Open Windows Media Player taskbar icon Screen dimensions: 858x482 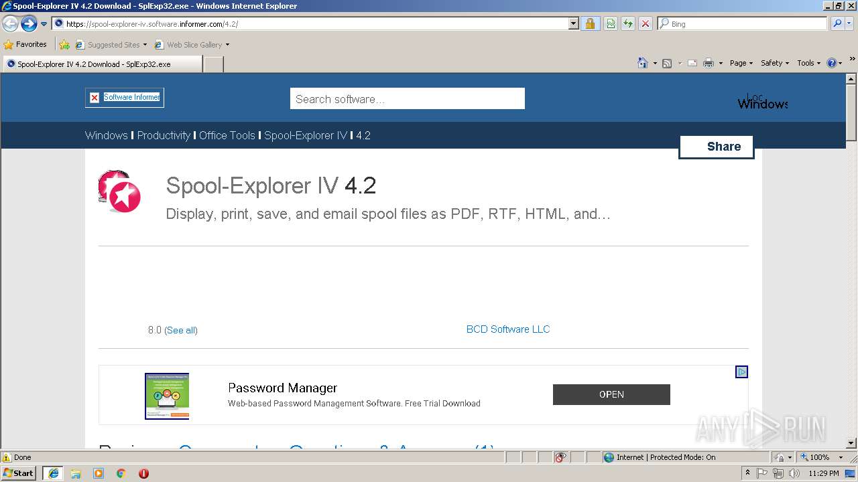point(99,473)
